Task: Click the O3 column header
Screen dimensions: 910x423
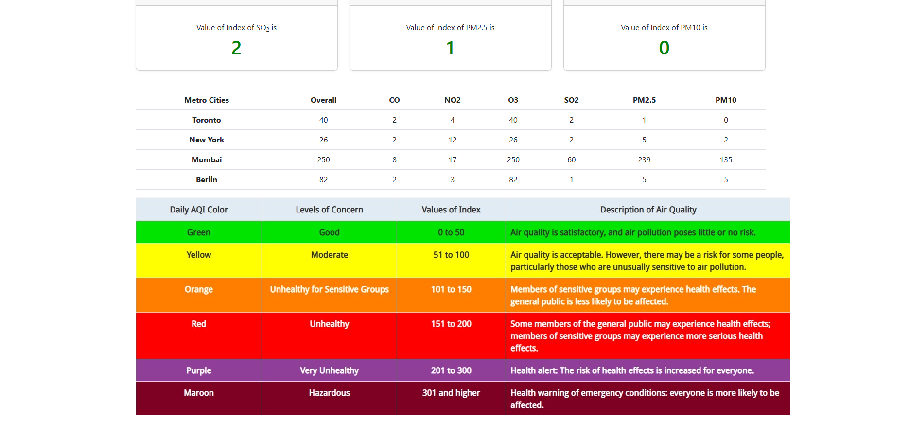Action: click(513, 100)
